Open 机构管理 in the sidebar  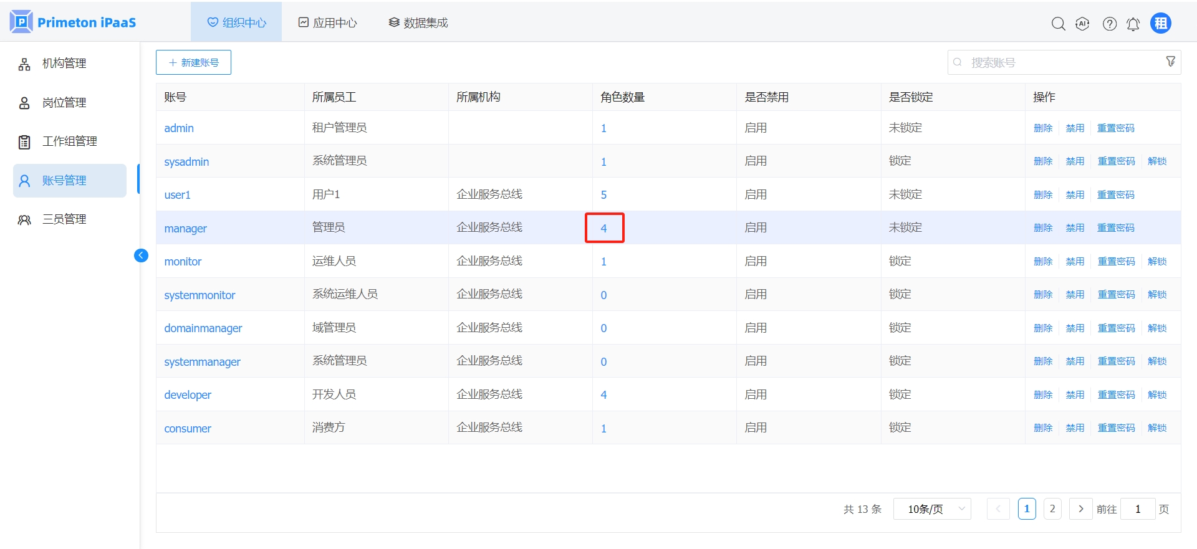[64, 64]
